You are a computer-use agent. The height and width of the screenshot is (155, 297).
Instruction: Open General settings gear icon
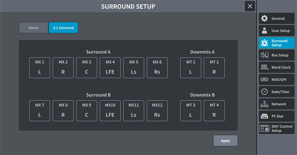pyautogui.click(x=265, y=18)
